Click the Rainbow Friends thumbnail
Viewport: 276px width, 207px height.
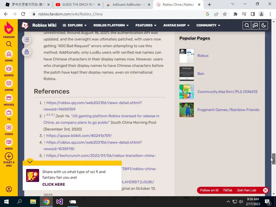click(x=187, y=110)
